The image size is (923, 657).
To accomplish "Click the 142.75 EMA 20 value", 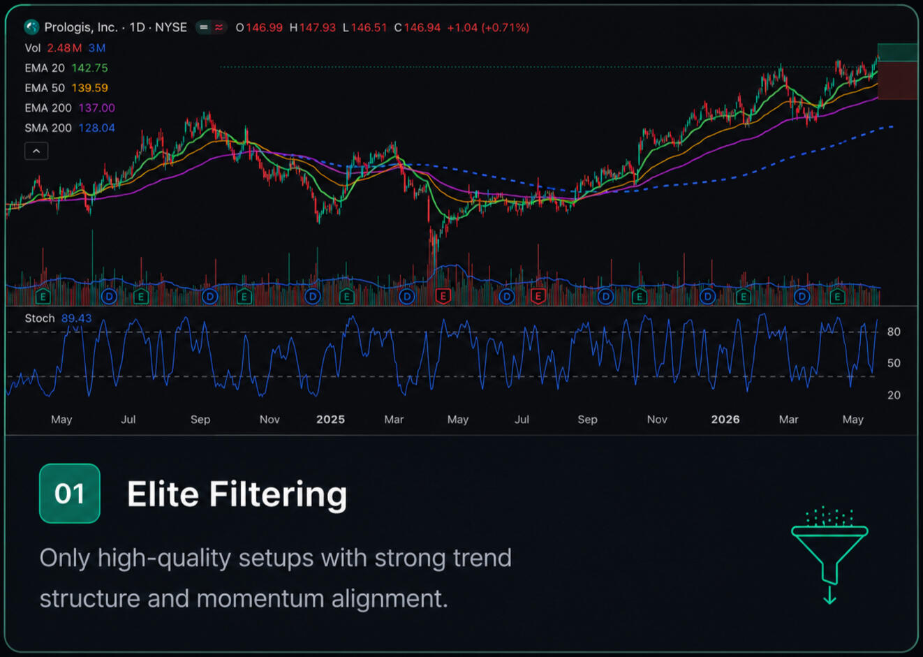I will pos(90,68).
